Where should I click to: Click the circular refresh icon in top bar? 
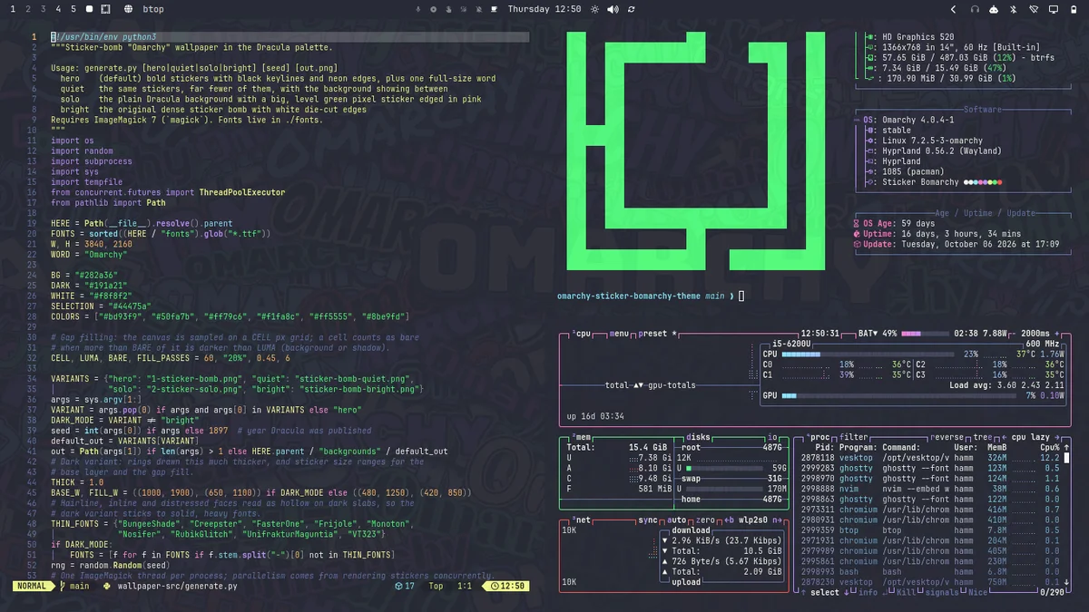[632, 9]
